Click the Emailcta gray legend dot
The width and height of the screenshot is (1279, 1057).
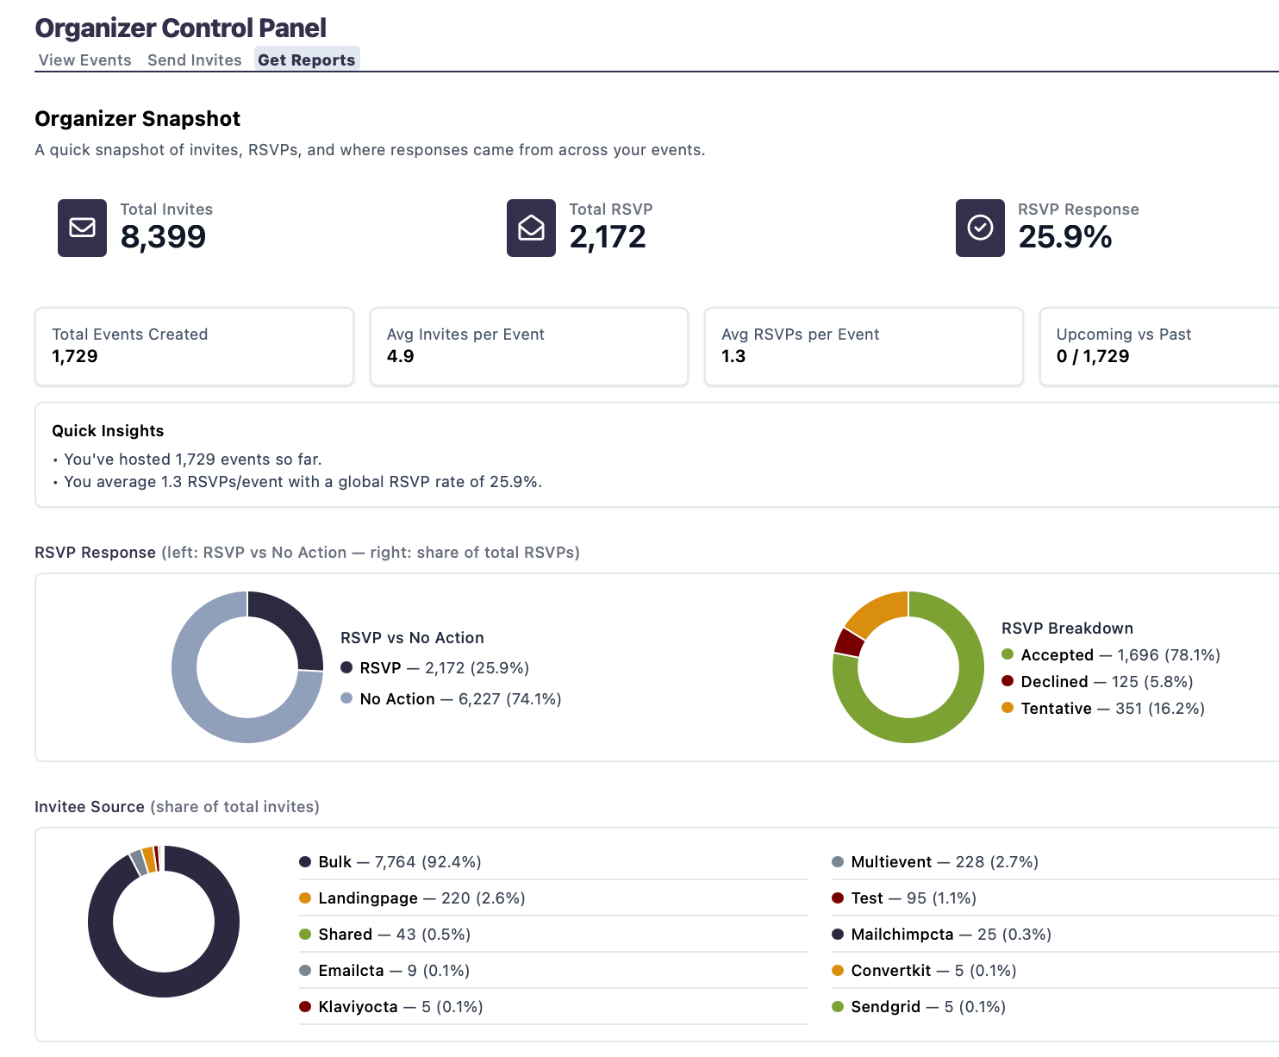pyautogui.click(x=305, y=970)
